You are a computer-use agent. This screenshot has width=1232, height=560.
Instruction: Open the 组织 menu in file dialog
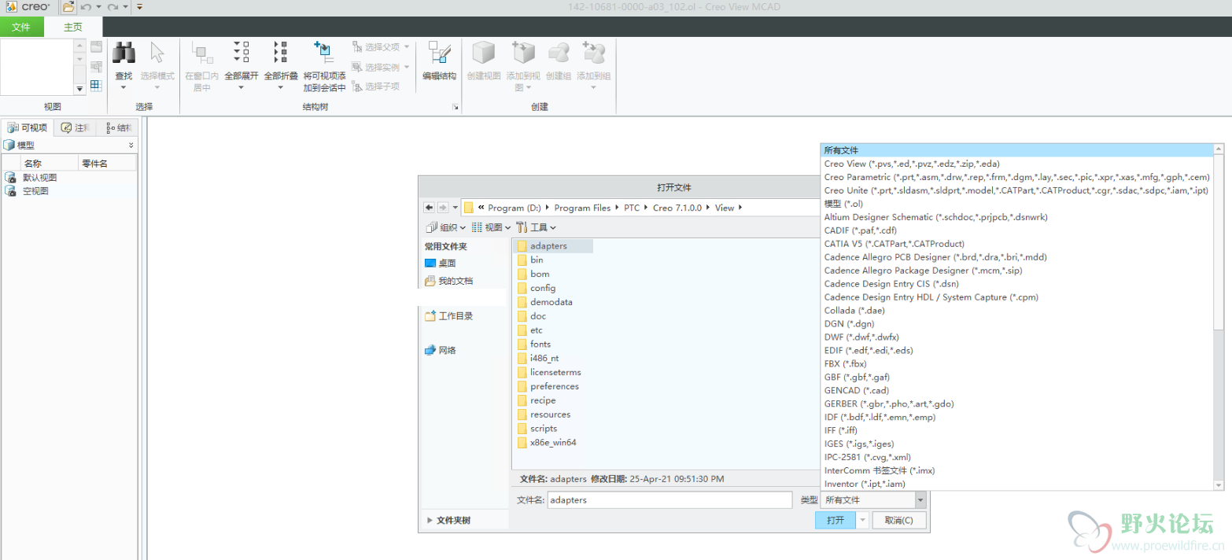point(445,227)
